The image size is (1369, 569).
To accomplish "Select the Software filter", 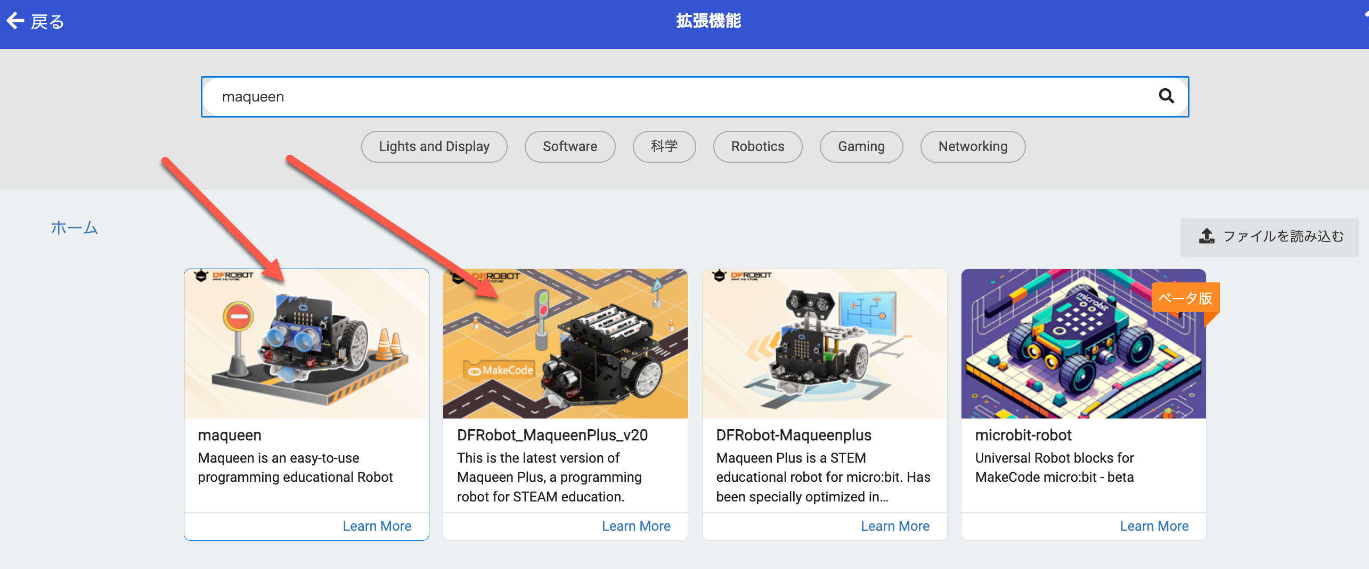I will point(569,146).
